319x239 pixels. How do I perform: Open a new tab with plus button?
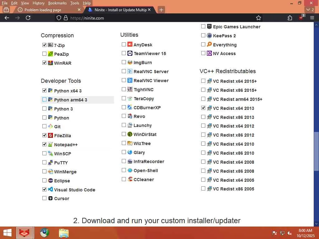point(161,10)
